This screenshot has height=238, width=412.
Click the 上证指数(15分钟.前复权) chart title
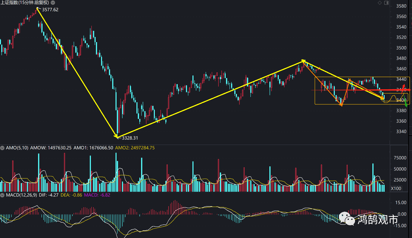24,3
